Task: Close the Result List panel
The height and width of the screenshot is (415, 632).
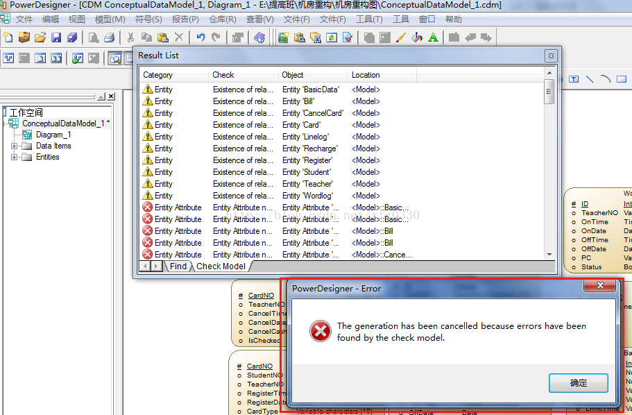Action: [x=551, y=56]
